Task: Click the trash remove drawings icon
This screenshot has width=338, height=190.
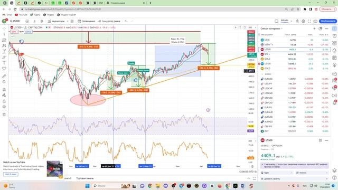Action: tap(4, 115)
